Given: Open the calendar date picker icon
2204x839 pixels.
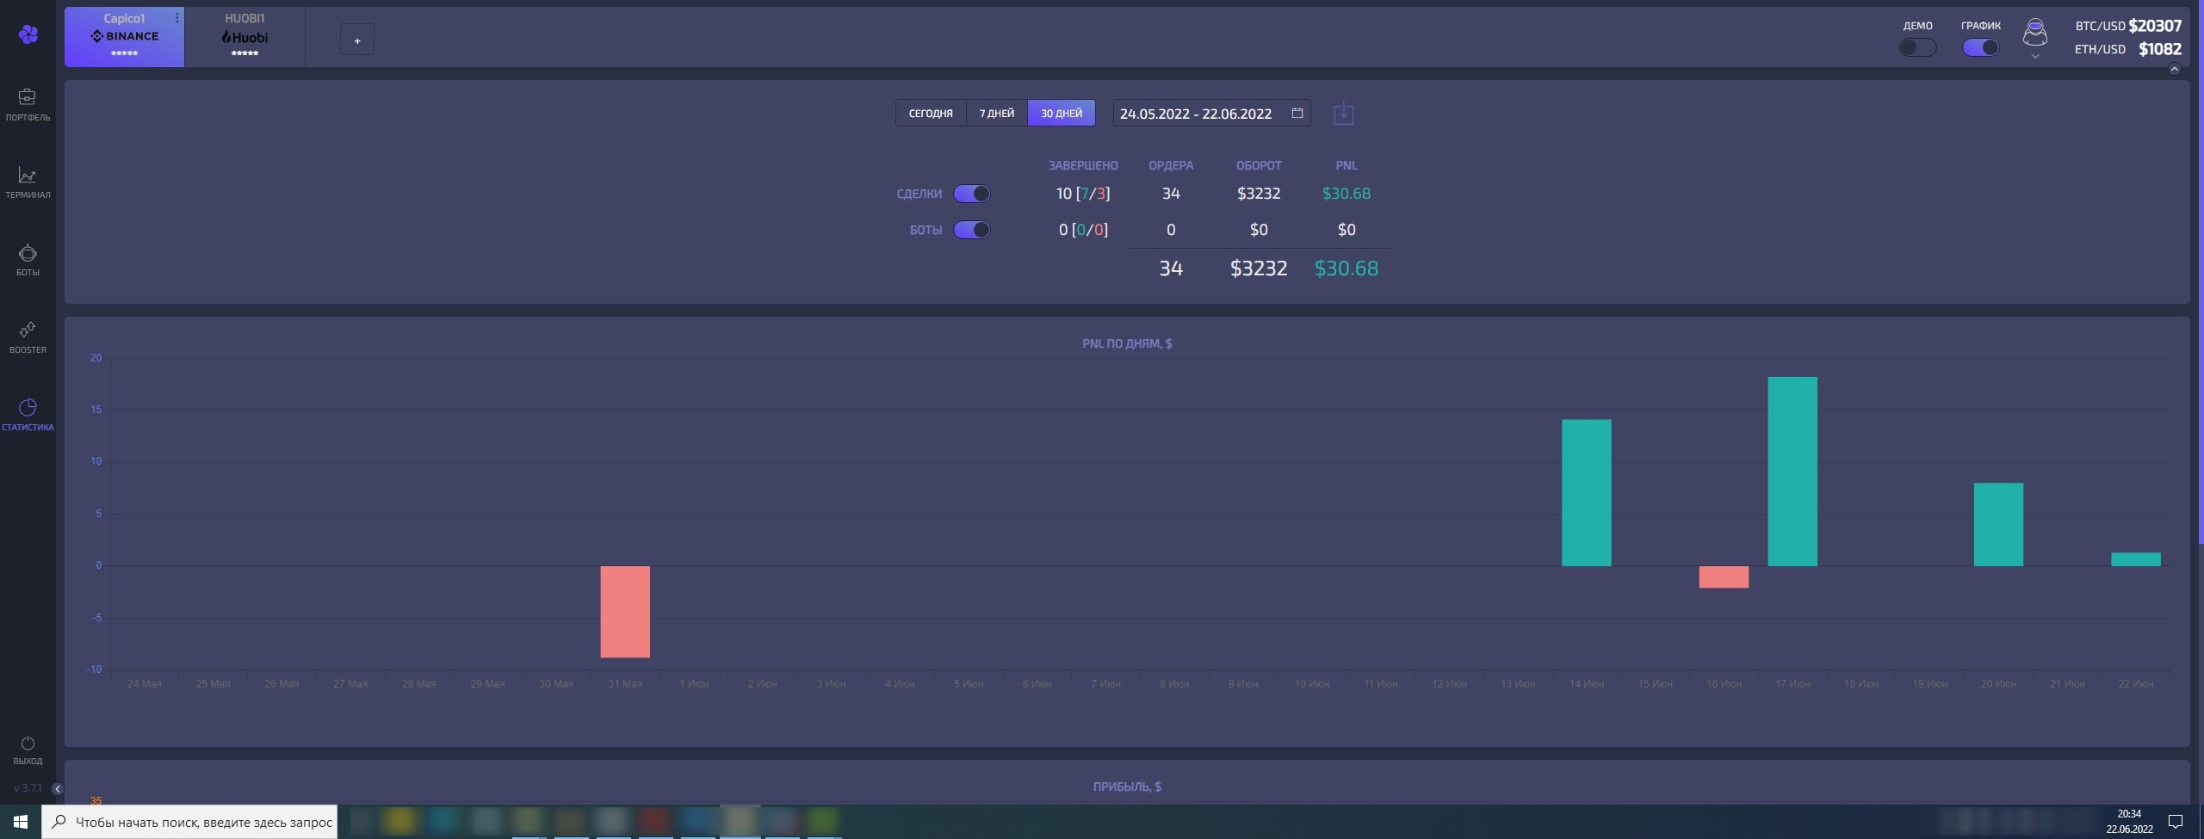Looking at the screenshot, I should 1297,114.
